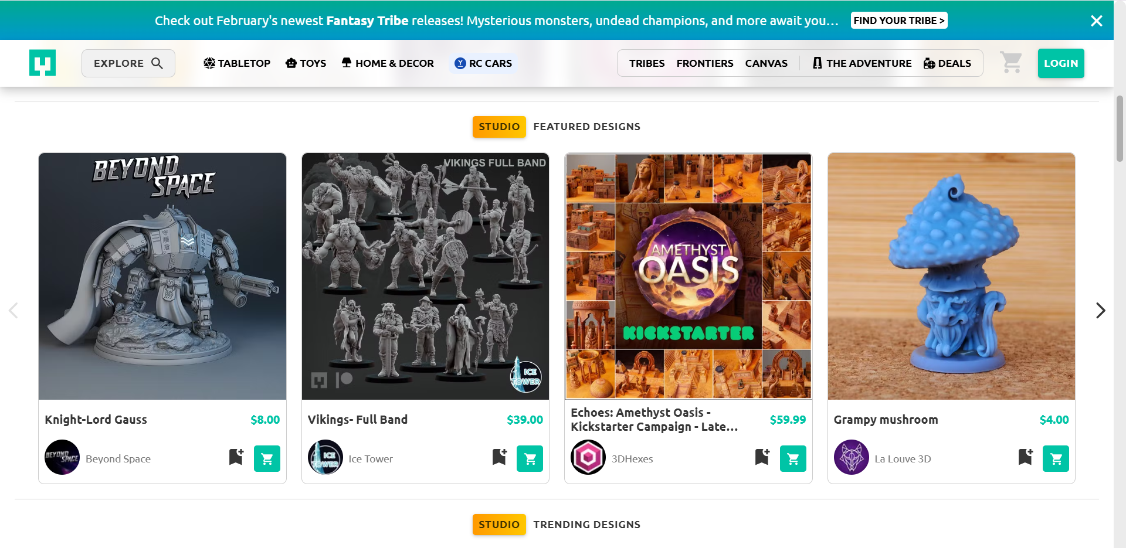The height and width of the screenshot is (548, 1126).
Task: Open the Explore search box
Action: pos(128,63)
